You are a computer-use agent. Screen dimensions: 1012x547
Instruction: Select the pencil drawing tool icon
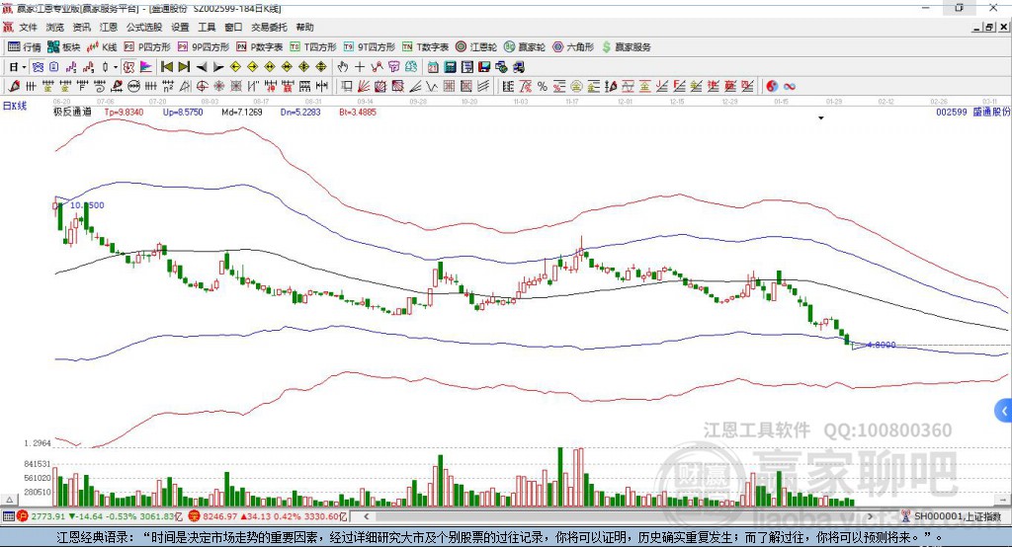click(14, 87)
